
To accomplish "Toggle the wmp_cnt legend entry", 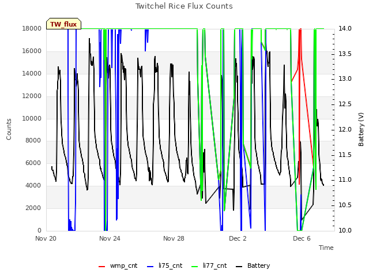I will 118,265.
